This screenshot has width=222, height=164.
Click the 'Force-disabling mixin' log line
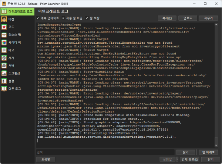point(81,72)
